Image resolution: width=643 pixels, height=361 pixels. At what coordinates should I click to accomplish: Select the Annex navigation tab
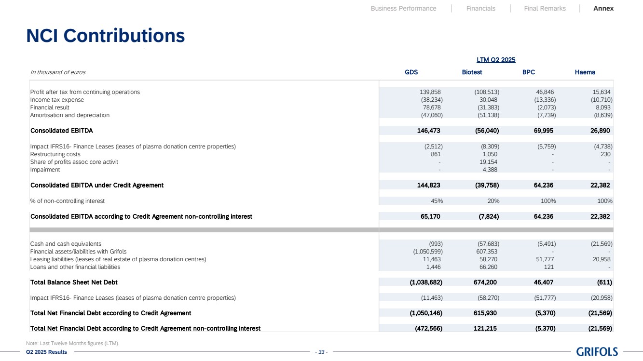[603, 8]
